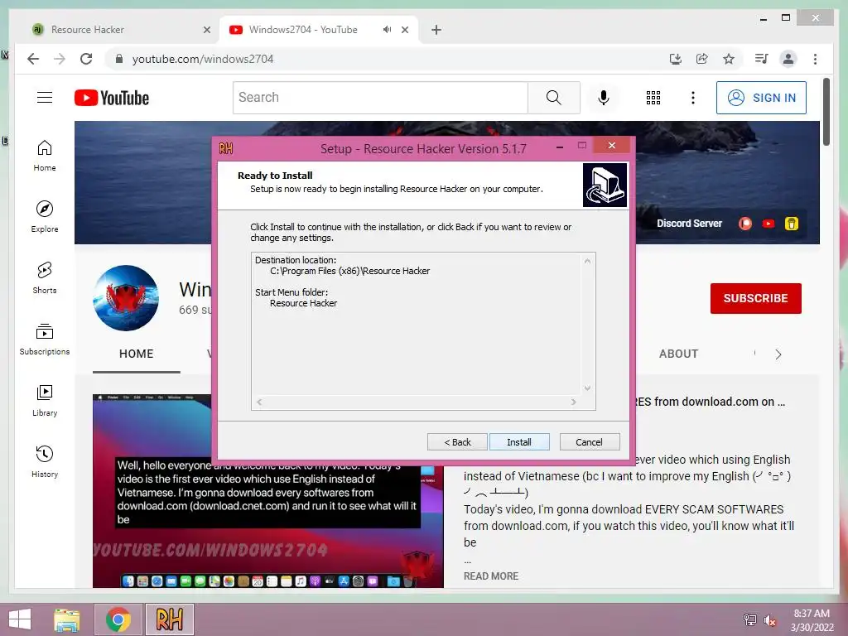Viewport: 848px width, 636px height.
Task: Click the red circular banner link icon
Action: [x=745, y=224]
